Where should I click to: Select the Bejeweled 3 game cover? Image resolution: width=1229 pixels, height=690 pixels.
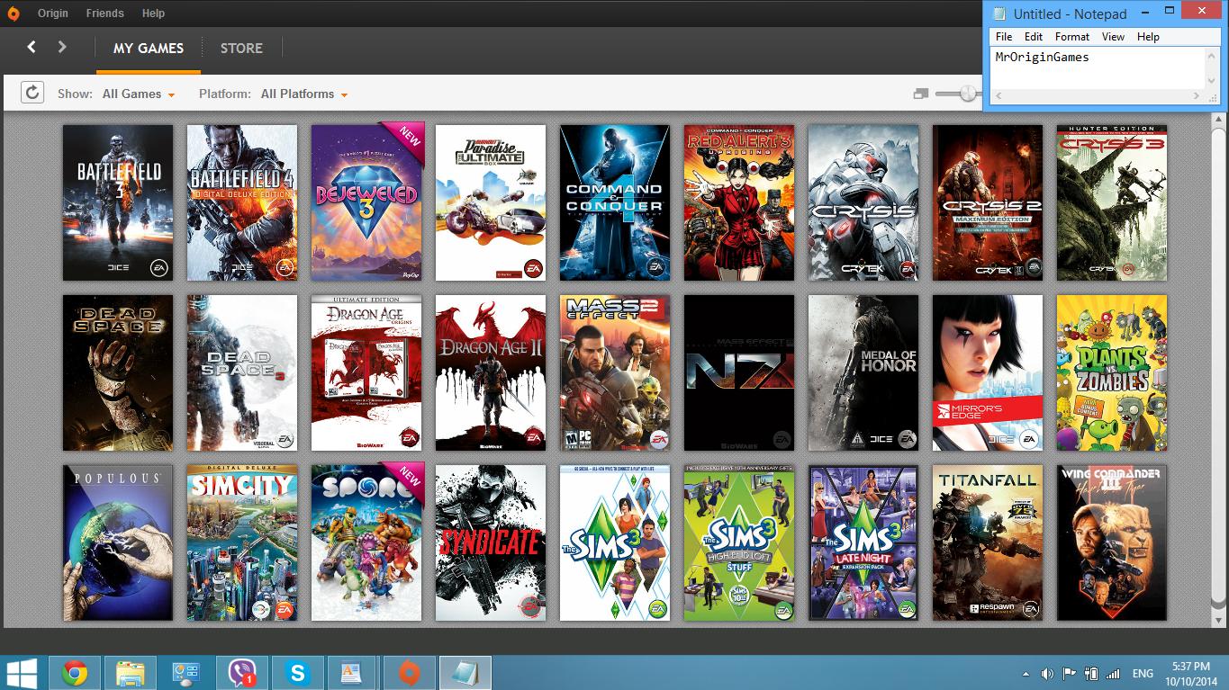pos(366,202)
